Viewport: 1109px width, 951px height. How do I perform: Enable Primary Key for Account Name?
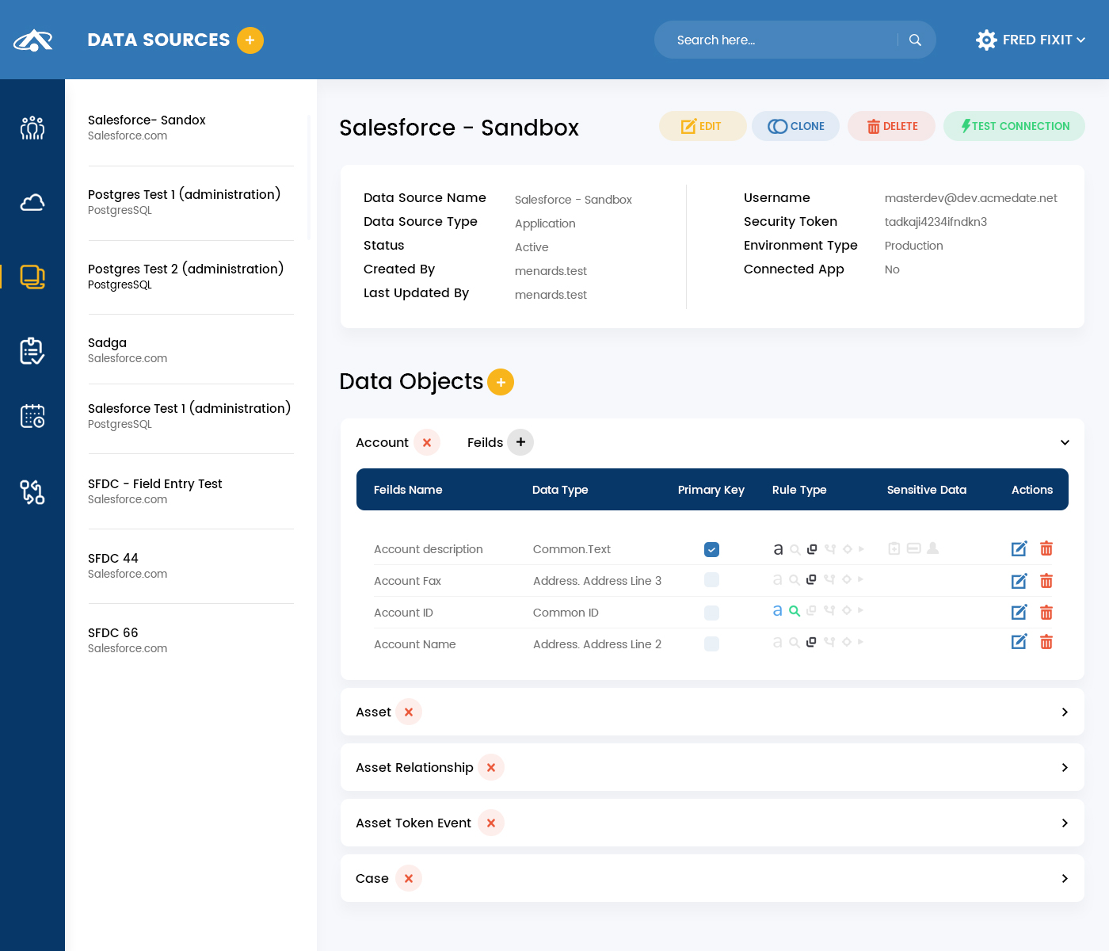[x=711, y=644]
